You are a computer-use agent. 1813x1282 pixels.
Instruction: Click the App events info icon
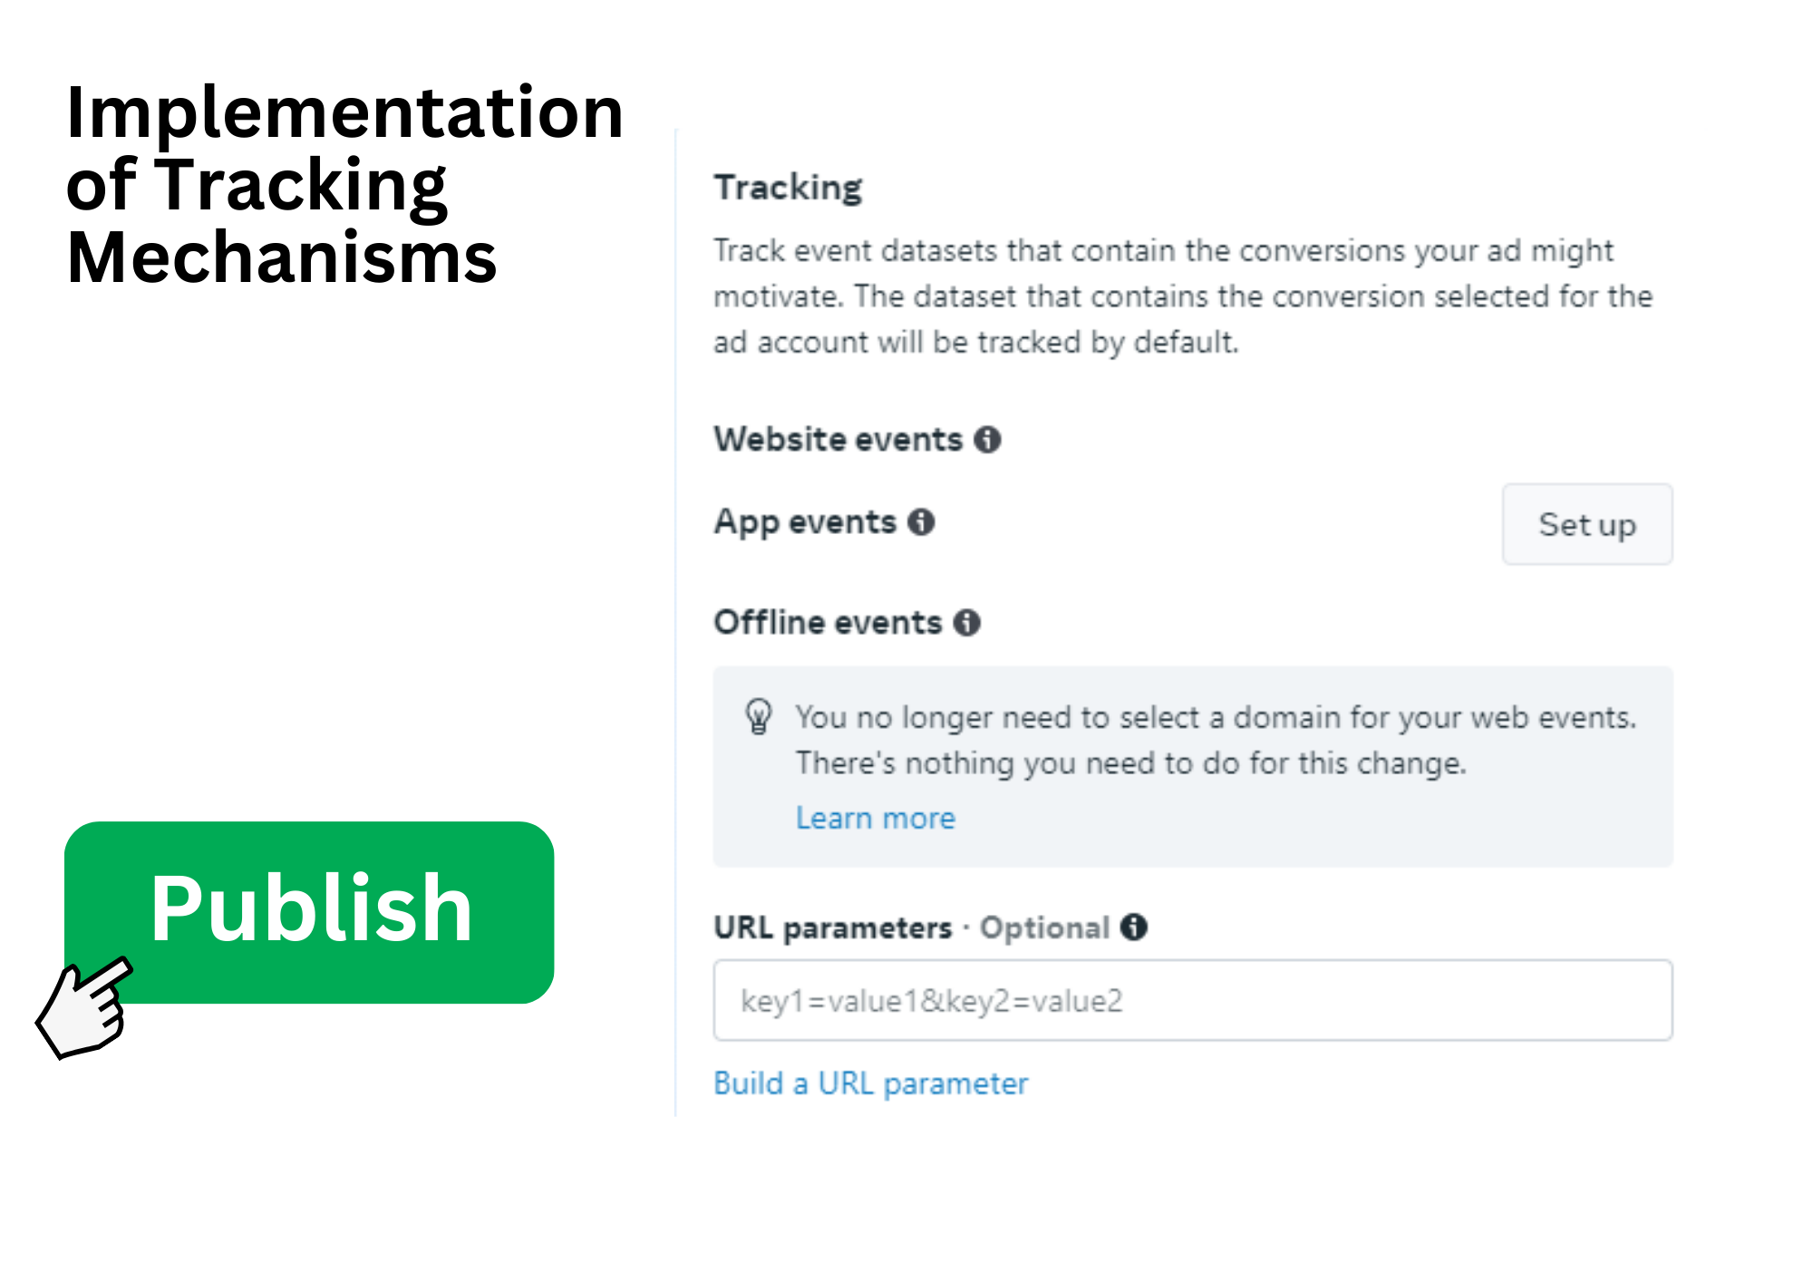coord(921,522)
